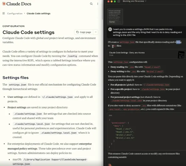Open the Claude Docs search icon
The image size is (186, 166).
91,4
